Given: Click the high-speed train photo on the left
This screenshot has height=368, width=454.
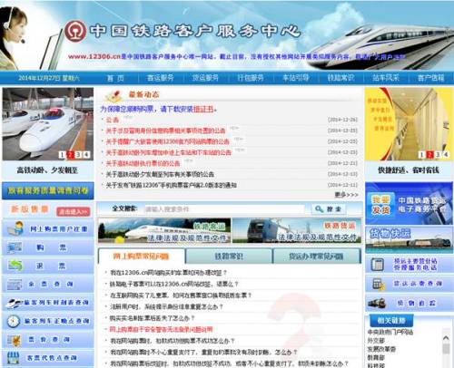Looking at the screenshot, I should (x=48, y=124).
